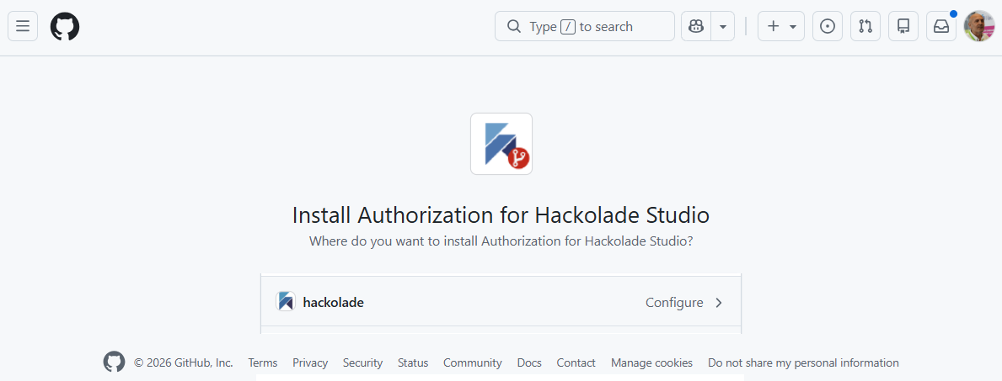Click the chevron next to Configure
The height and width of the screenshot is (381, 1002).
[x=719, y=303]
